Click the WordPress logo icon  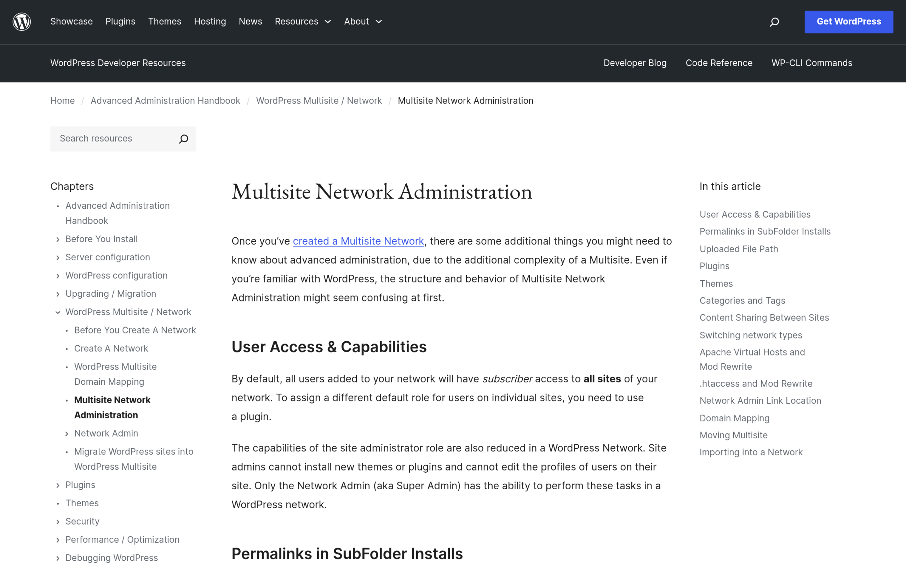tap(22, 22)
